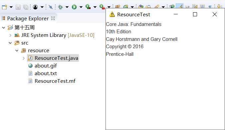Click the 'Copyright © 2016' line
The height and width of the screenshot is (130, 225).
coord(124,47)
